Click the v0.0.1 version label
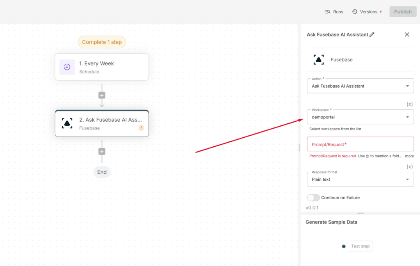This screenshot has width=420, height=266. pyautogui.click(x=312, y=208)
